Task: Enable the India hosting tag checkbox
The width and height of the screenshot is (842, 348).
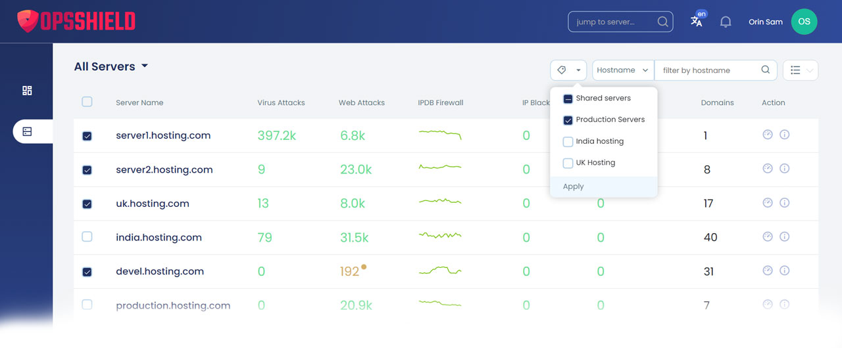Action: (568, 142)
